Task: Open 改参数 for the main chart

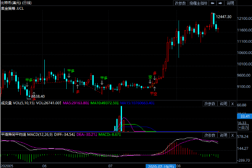Action: pyautogui.click(x=180, y=3)
